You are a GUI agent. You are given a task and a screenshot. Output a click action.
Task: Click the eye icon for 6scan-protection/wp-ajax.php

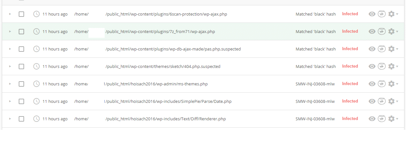[x=372, y=14]
